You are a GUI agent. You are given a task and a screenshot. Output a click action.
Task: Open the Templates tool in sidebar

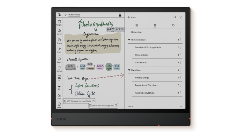click(59, 22)
